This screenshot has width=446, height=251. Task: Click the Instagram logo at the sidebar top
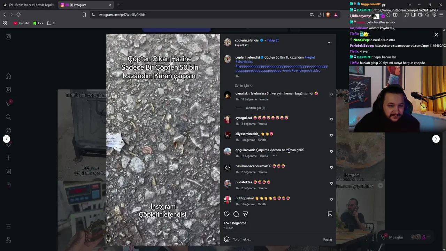click(8, 37)
